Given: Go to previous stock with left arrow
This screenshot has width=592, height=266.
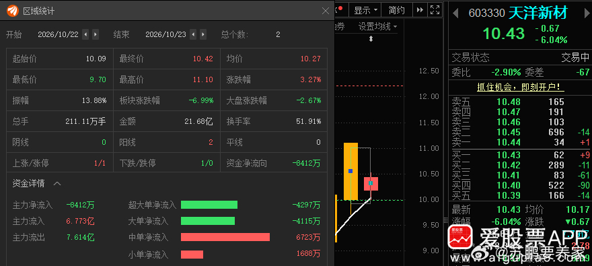Looking at the screenshot, I should click(x=455, y=13).
